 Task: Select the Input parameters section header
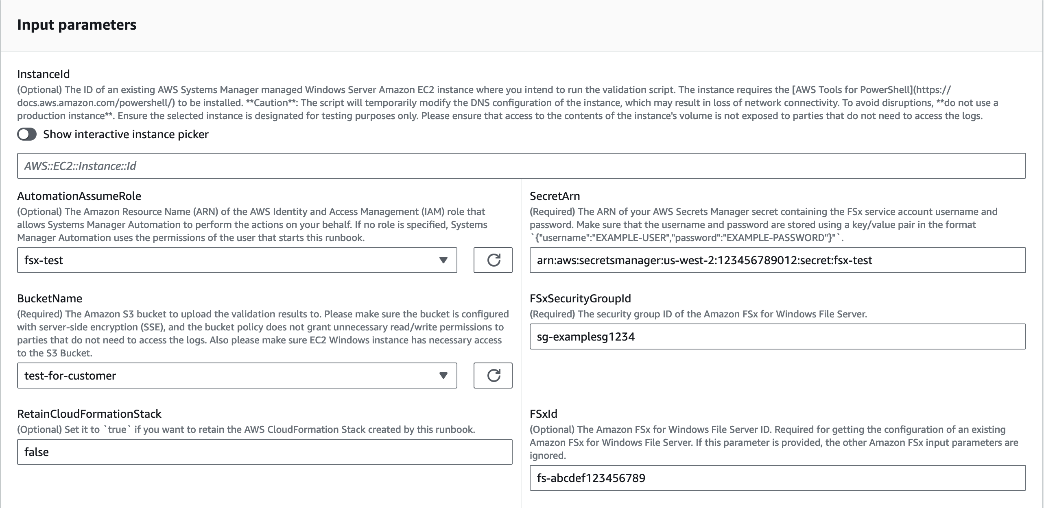pos(77,25)
